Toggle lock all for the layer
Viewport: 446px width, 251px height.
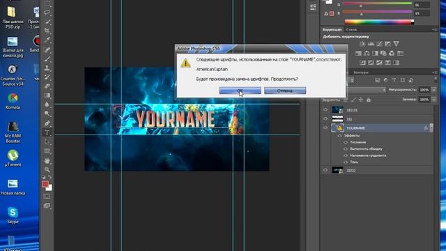pos(369,100)
